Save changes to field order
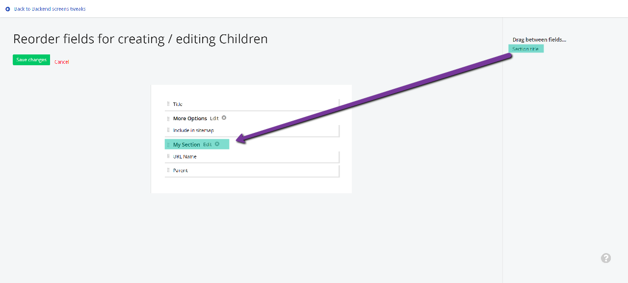 [x=31, y=60]
